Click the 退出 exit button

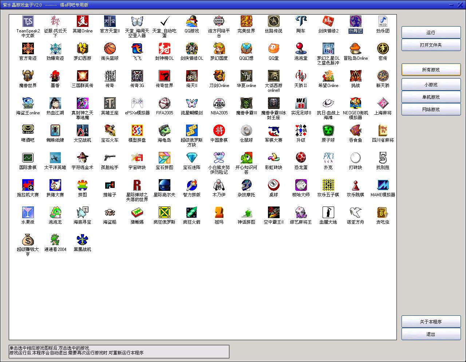(x=431, y=334)
